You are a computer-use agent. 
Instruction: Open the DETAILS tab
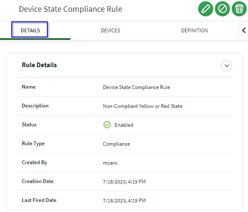[30, 30]
